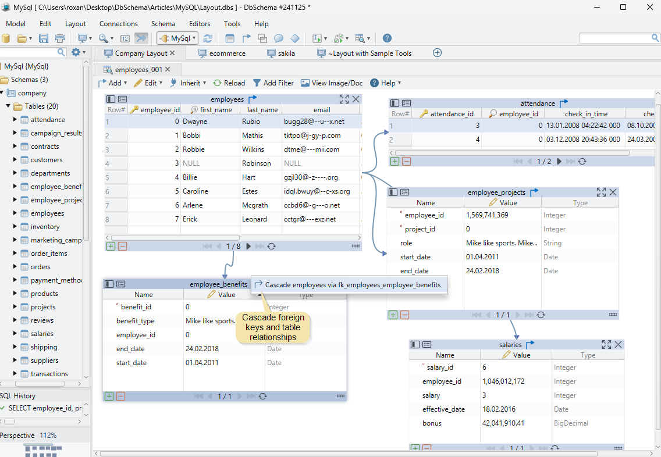This screenshot has width=661, height=457.
Task: Click the save floppy disk toolbar icon
Action: click(43, 38)
